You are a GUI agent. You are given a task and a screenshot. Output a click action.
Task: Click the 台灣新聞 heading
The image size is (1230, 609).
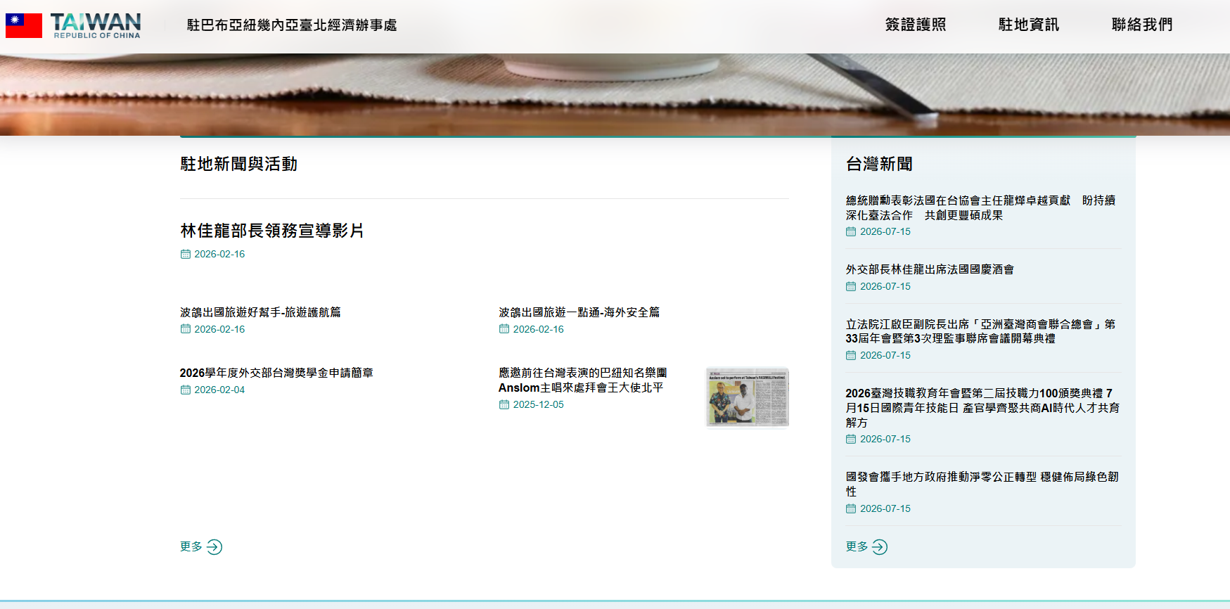(879, 164)
